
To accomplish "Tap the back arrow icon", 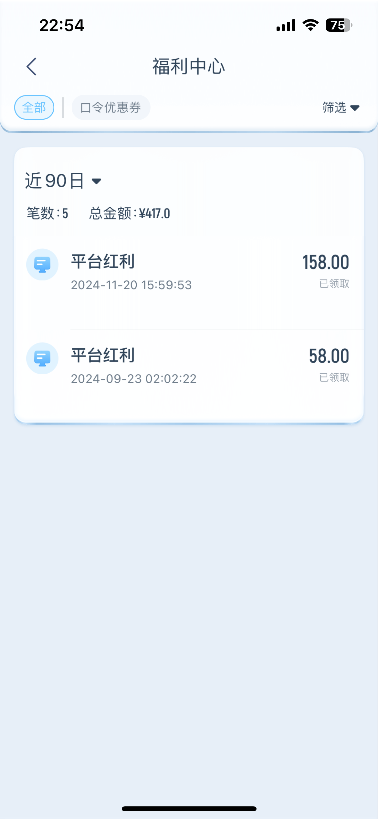I will click(x=31, y=67).
